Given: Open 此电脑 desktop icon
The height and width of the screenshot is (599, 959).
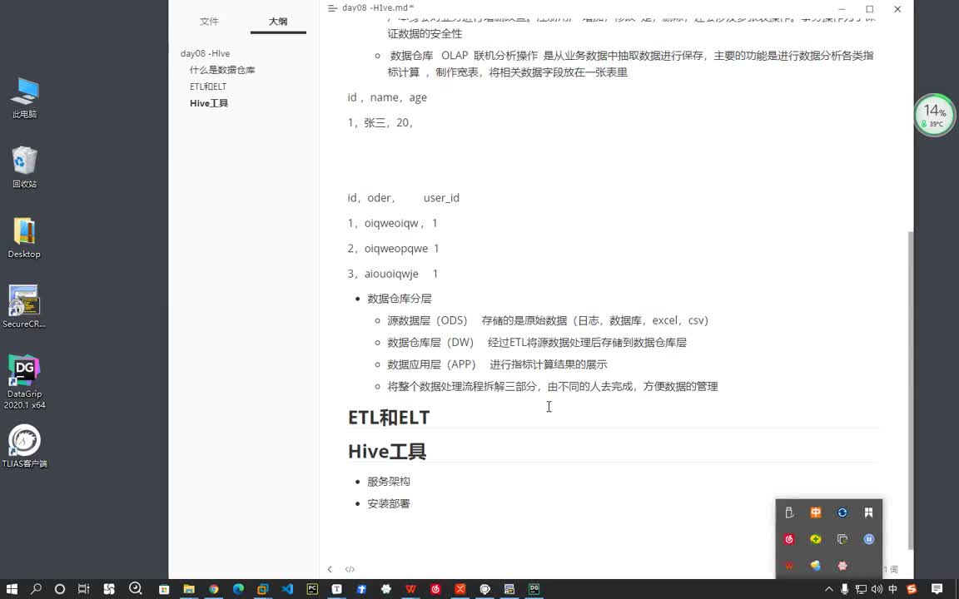Looking at the screenshot, I should pos(24,98).
